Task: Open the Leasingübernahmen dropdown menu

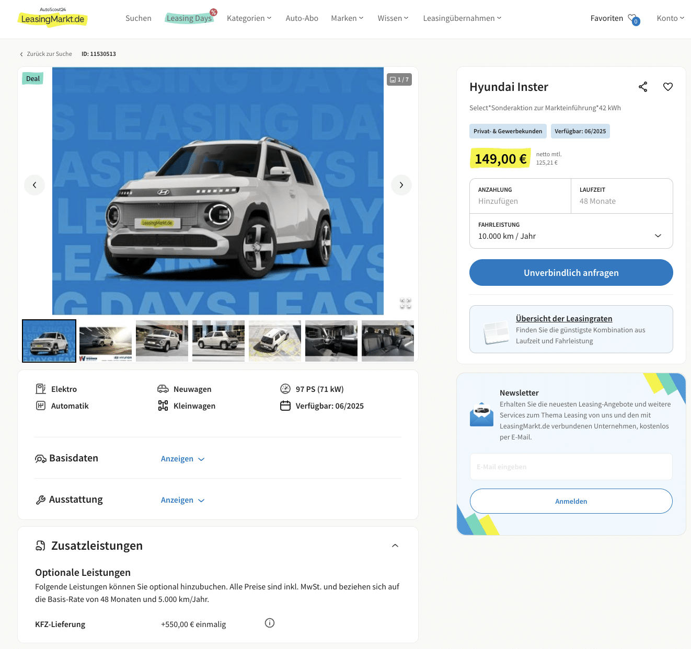Action: tap(462, 18)
